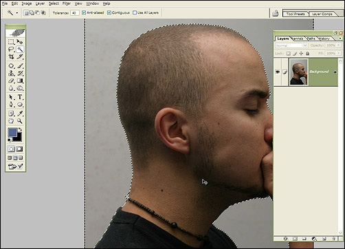The height and width of the screenshot is (249, 345).
Task: Select the Clone Stamp tool
Action: [11, 74]
